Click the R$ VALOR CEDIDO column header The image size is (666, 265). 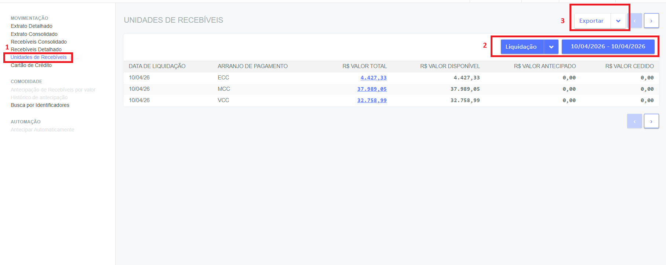tap(630, 66)
